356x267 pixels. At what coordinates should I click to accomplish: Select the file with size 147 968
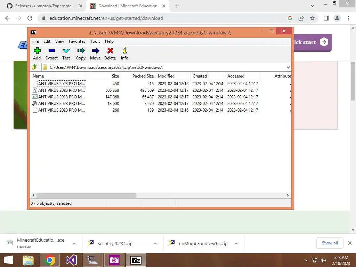tap(161, 97)
